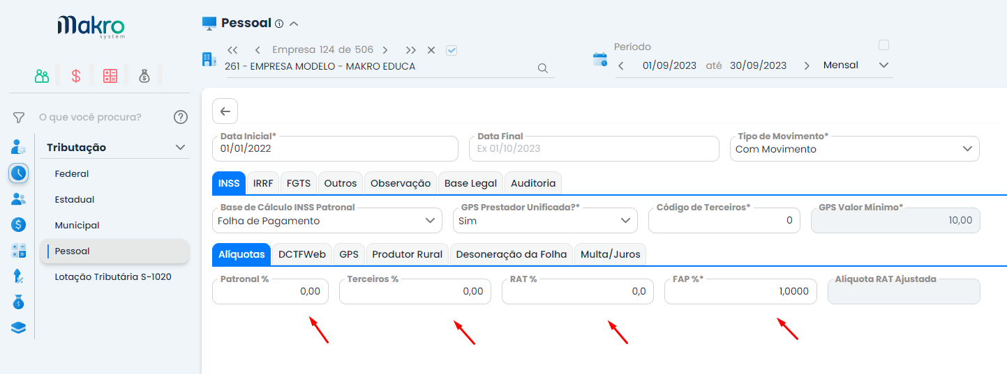The height and width of the screenshot is (374, 1007).
Task: Open the Multa/Juros sub-tab
Action: coord(611,254)
